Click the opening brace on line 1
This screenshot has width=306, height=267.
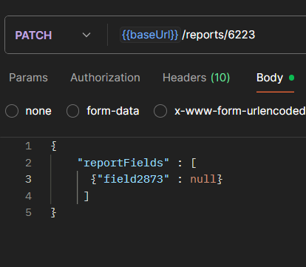tap(53, 146)
